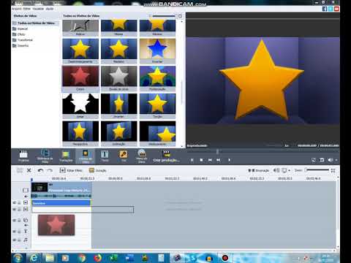Open Firefox from the taskbar
The image size is (351, 263).
[98, 258]
